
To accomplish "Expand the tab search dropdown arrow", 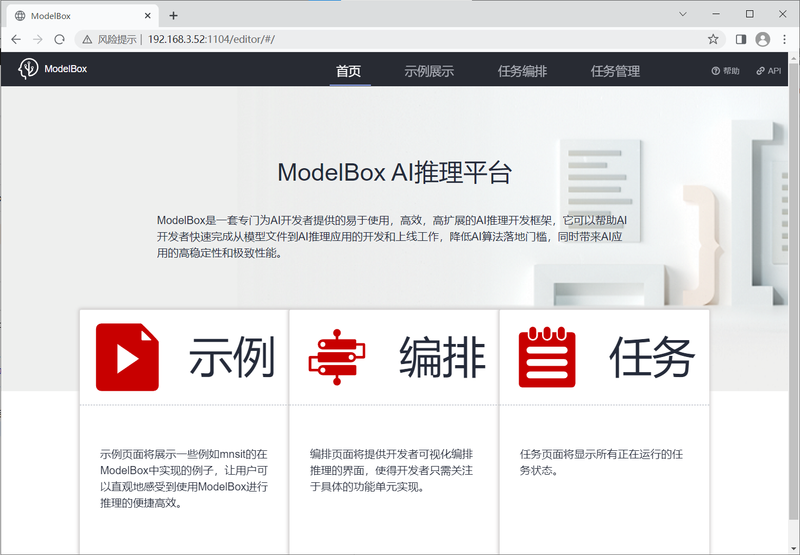I will [x=683, y=14].
